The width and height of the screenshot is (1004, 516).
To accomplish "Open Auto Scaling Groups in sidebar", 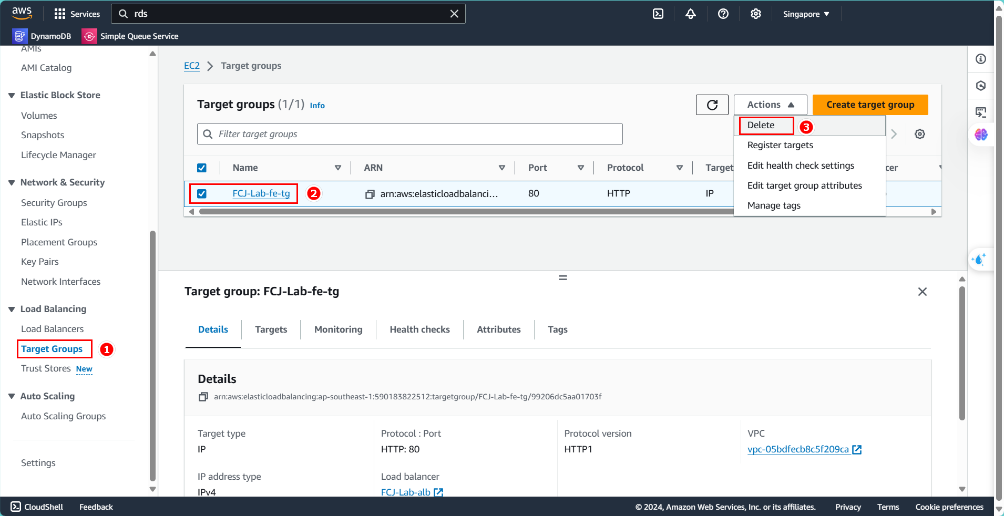I will [x=64, y=416].
